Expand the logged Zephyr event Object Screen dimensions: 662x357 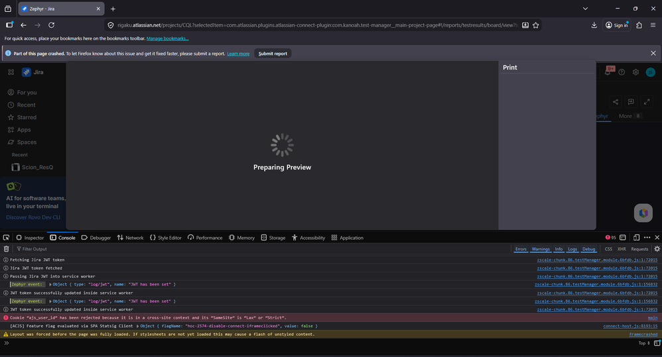click(x=50, y=284)
